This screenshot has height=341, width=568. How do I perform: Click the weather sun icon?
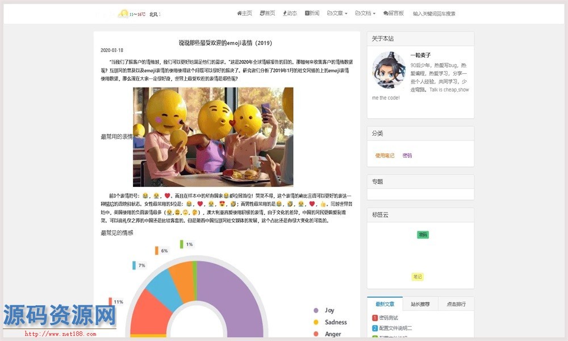pos(123,14)
